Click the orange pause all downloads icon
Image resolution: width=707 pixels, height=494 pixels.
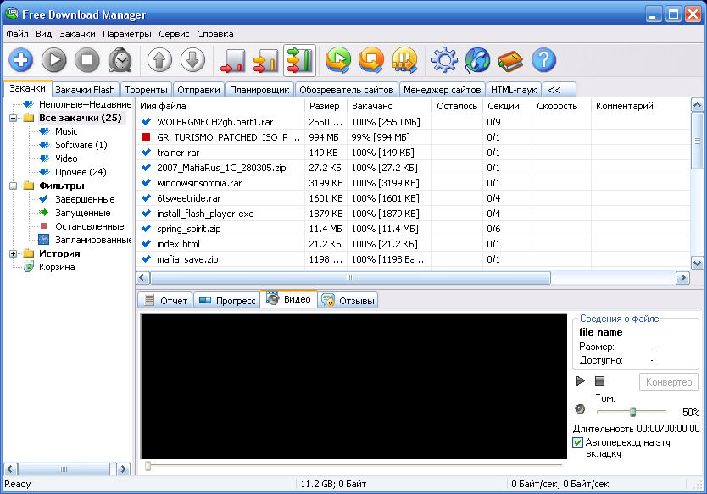(404, 60)
